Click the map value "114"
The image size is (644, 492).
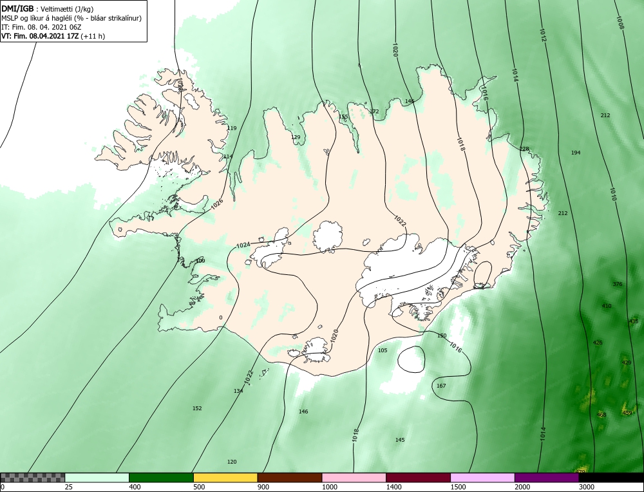click(x=228, y=156)
